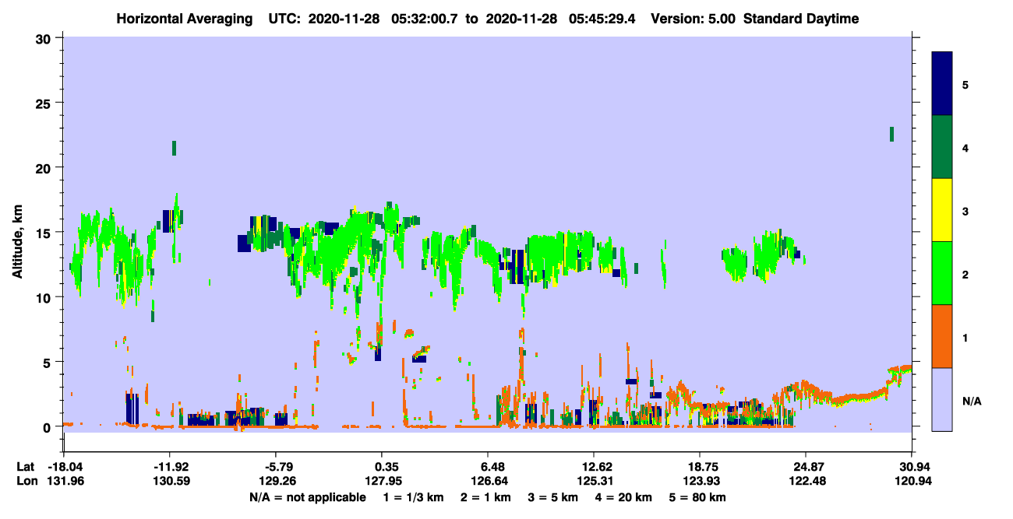Screen dimensions: 1013x519
Task: Click the colorbar label 5
Action: 965,84
